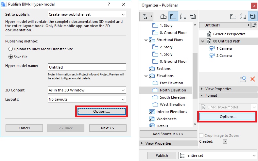
Task: Open the Organizer mode selector icon
Action: click(x=146, y=16)
